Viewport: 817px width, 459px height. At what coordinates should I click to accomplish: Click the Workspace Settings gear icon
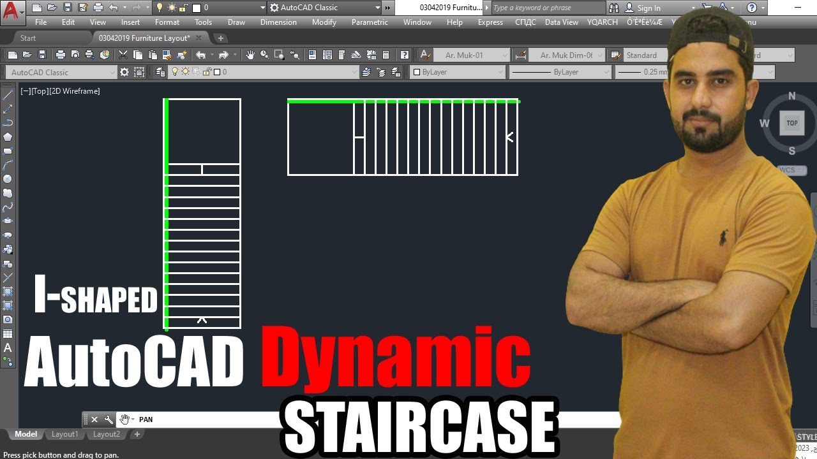point(124,72)
